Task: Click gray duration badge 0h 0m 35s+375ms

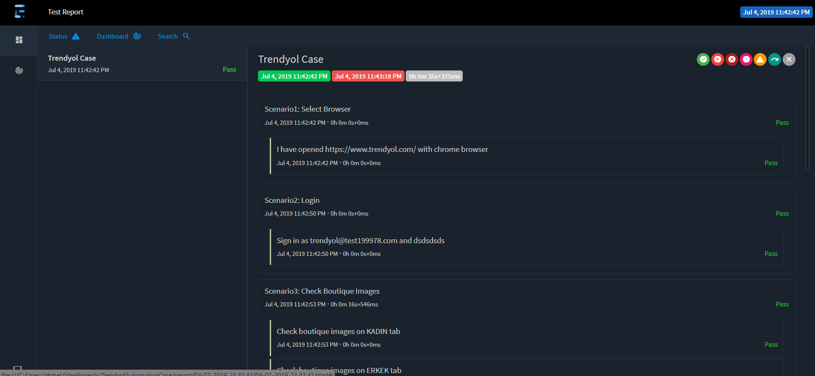Action: tap(434, 76)
